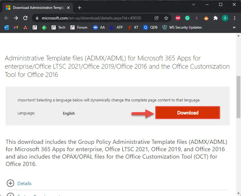Bookmark this page with the star icon
The height and width of the screenshot is (196, 241).
click(166, 18)
